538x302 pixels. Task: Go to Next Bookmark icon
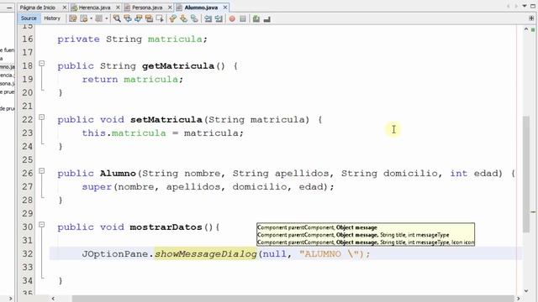point(183,18)
